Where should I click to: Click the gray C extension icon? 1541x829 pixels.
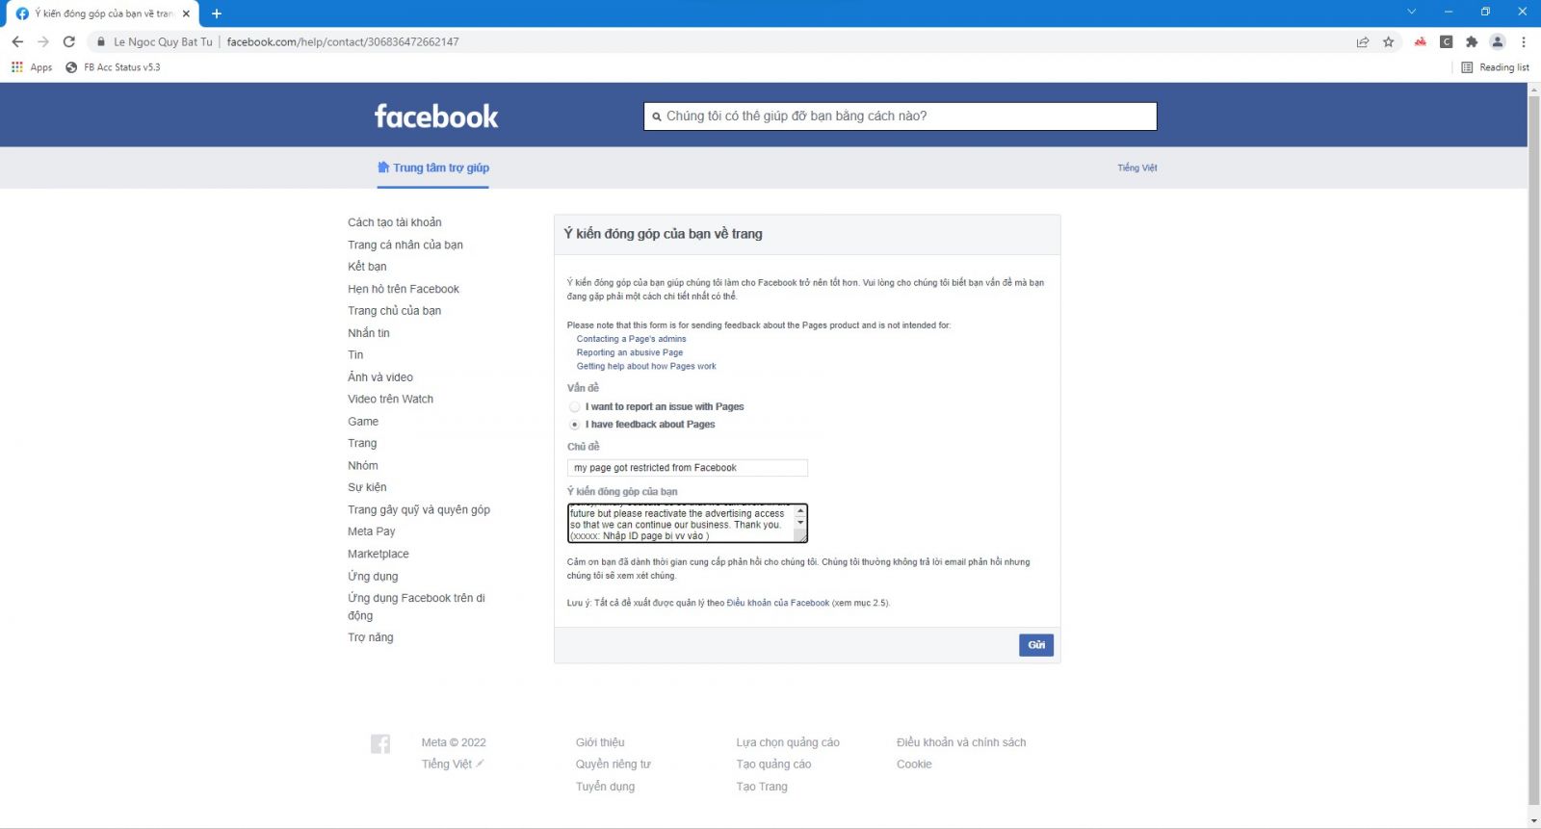click(1447, 41)
